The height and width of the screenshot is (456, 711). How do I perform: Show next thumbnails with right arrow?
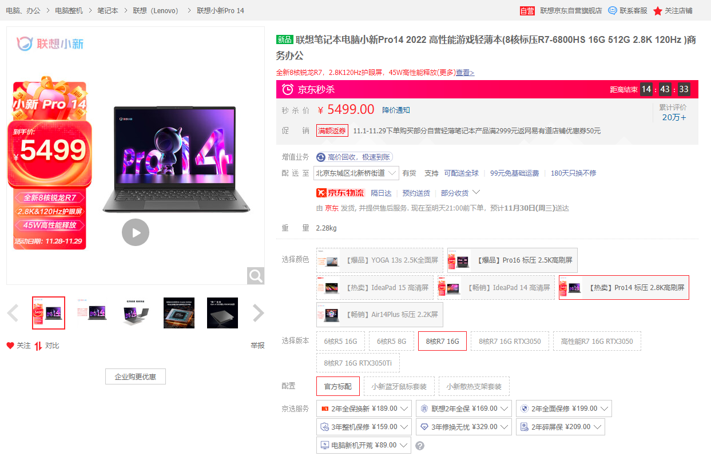[x=259, y=313]
